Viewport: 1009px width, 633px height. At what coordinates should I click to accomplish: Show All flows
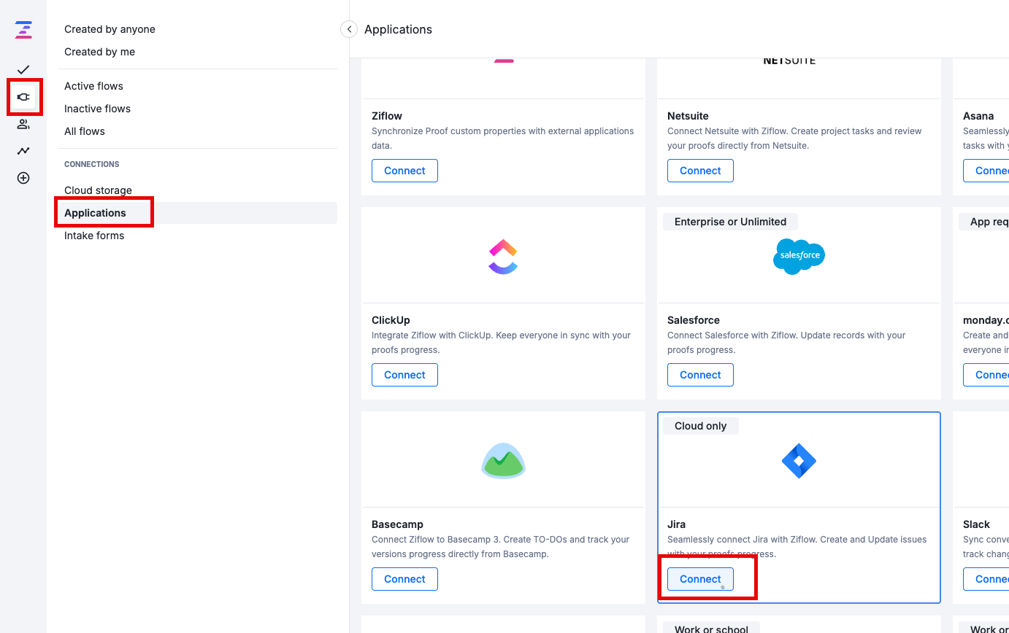tap(85, 131)
